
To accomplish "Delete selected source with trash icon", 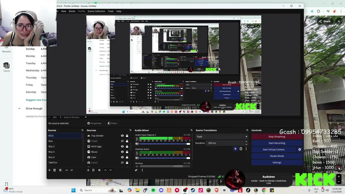I will pyautogui.click(x=93, y=170).
